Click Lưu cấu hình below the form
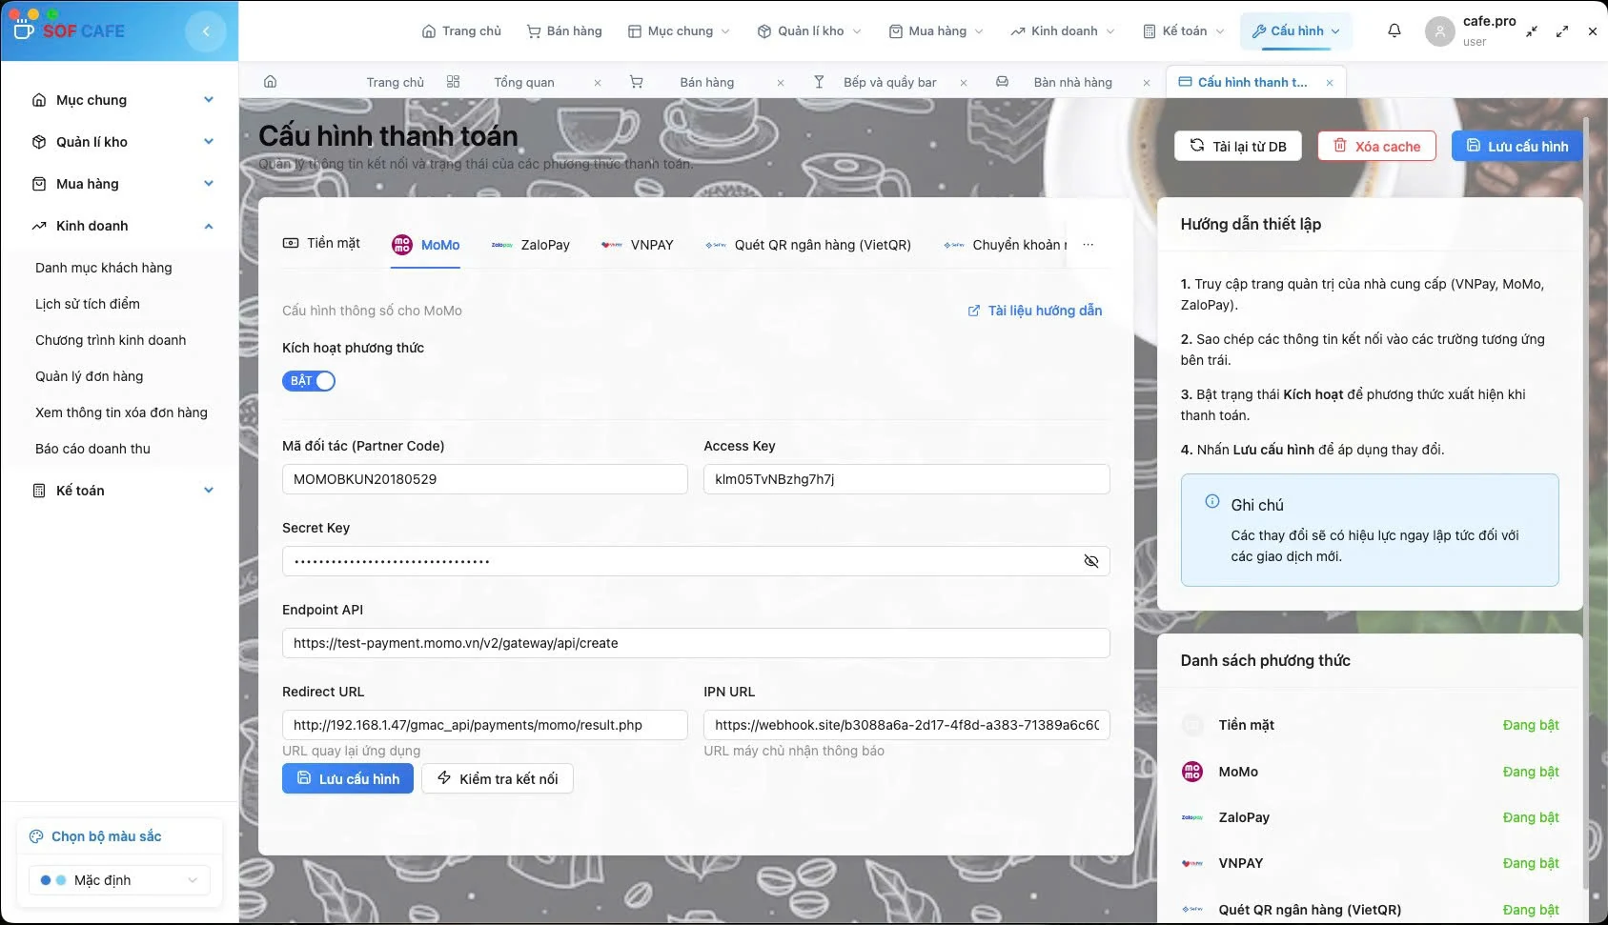Image resolution: width=1608 pixels, height=925 pixels. 348,778
